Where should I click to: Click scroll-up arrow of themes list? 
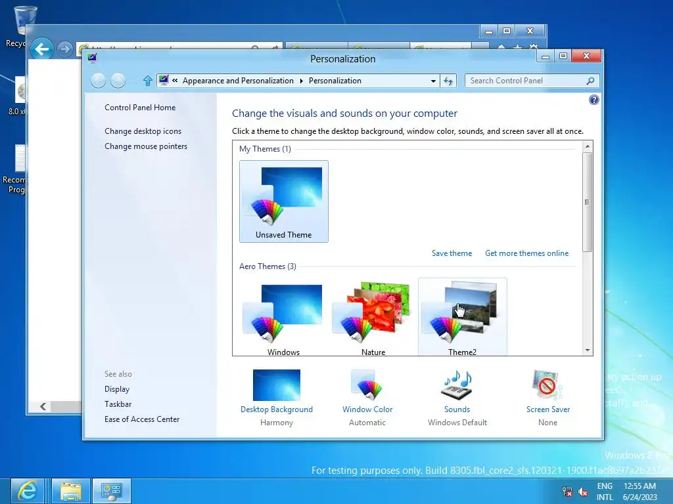[587, 146]
